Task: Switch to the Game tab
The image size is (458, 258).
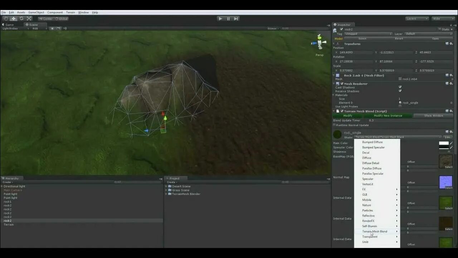Action: [x=8, y=25]
